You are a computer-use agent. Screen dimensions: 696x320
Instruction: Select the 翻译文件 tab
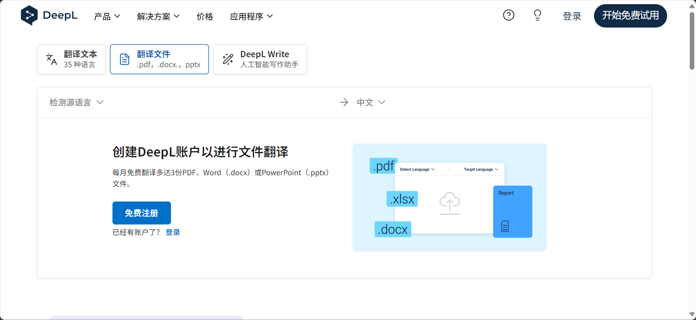pos(159,59)
